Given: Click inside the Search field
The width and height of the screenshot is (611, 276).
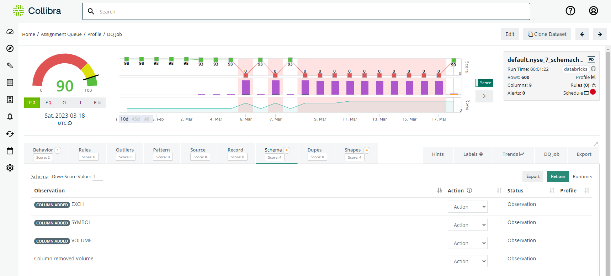Looking at the screenshot, I should 306,11.
